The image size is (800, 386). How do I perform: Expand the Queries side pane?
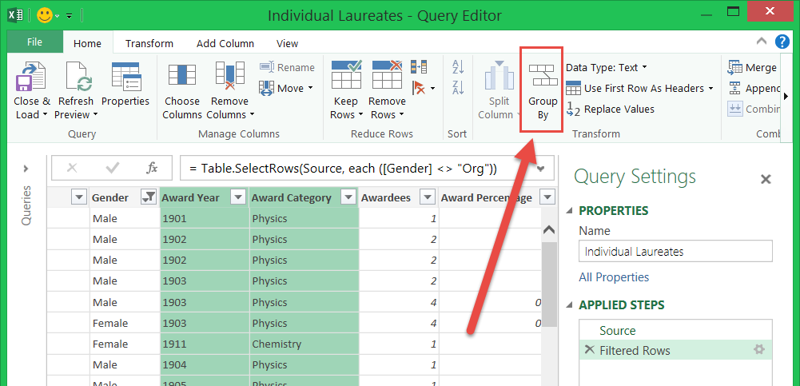click(26, 168)
